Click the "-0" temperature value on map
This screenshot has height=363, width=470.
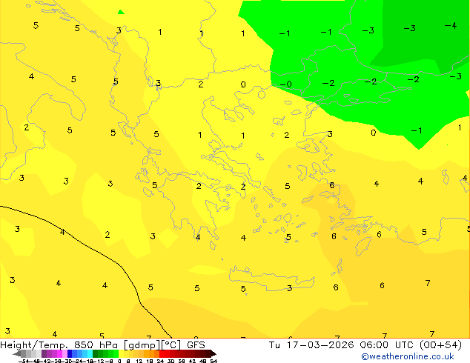click(285, 84)
